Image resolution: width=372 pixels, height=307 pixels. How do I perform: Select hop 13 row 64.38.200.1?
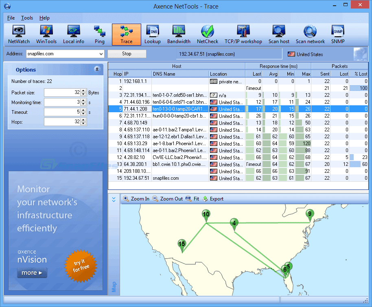[x=238, y=164]
